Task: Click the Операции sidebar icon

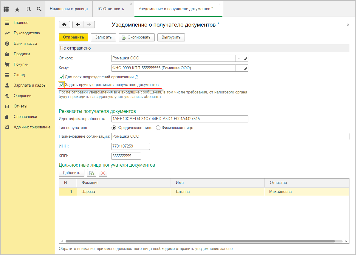Action: click(7, 96)
